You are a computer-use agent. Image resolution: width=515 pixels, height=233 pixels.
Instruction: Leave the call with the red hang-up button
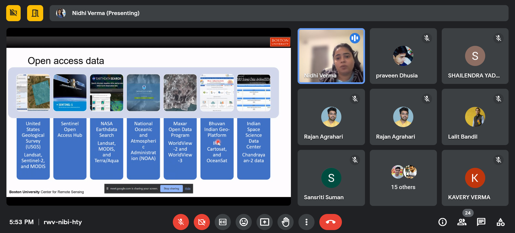point(330,222)
